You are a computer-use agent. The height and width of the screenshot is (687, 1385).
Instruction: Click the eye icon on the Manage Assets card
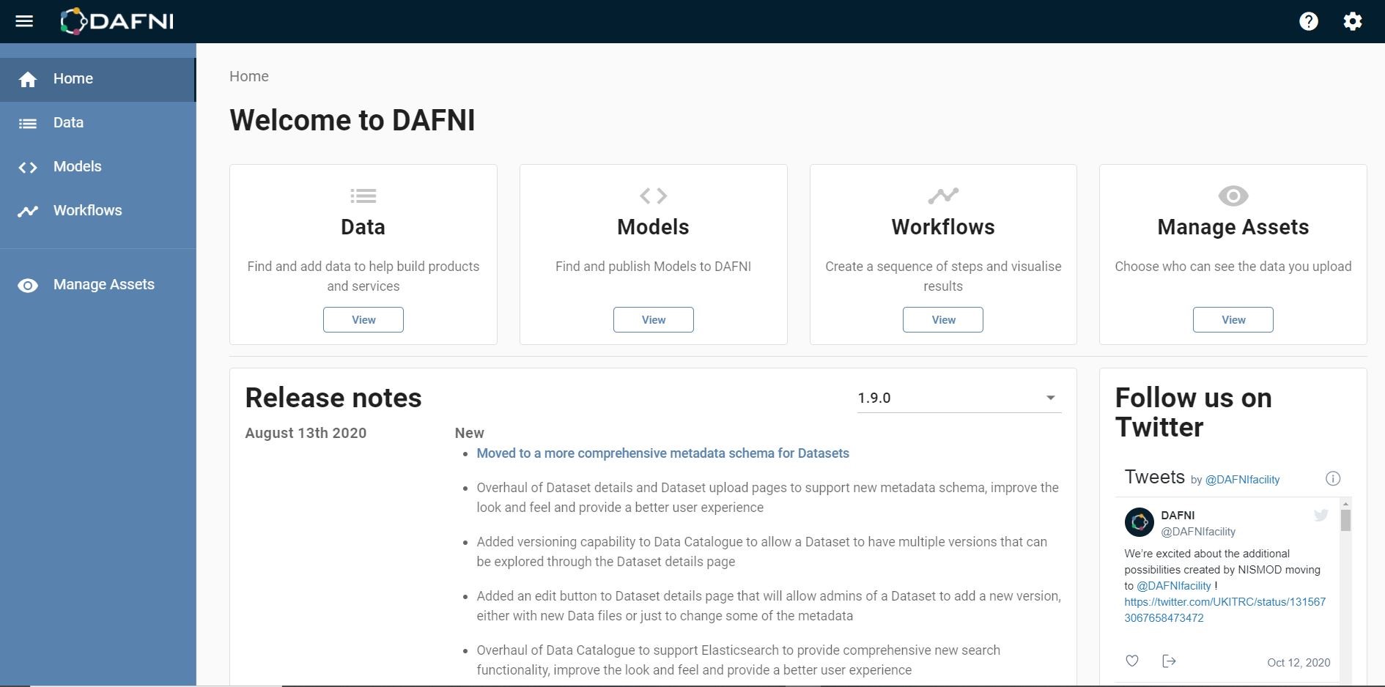click(x=1233, y=196)
